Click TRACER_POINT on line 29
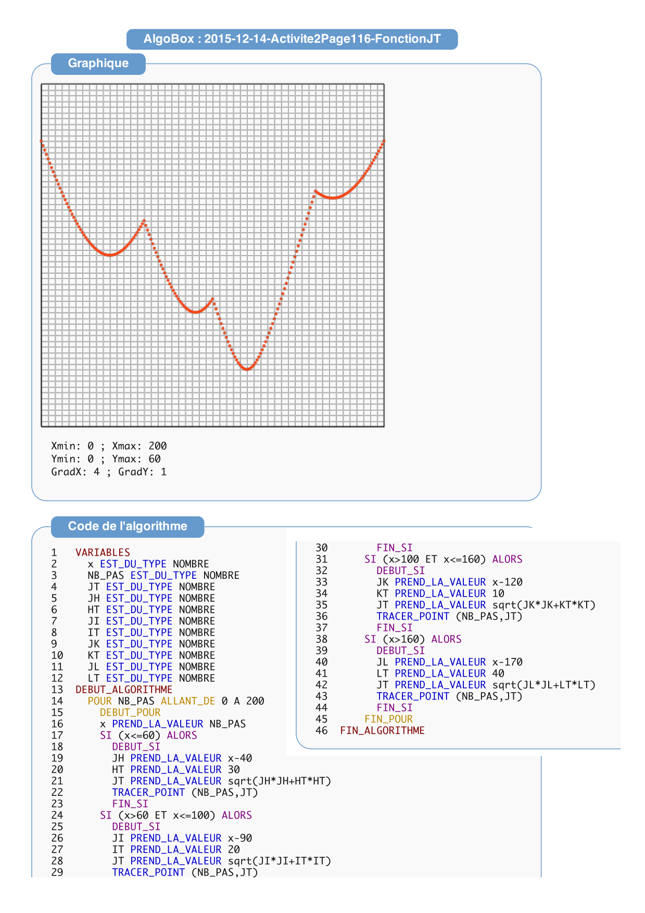 click(x=148, y=872)
